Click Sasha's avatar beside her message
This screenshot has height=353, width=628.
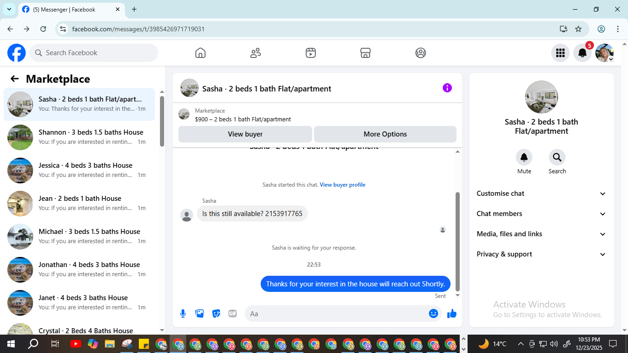coord(187,215)
